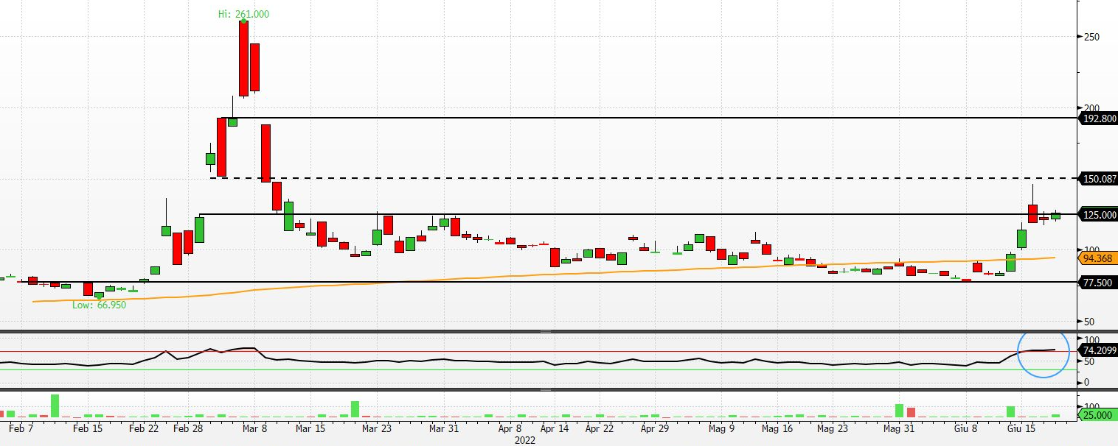Screen dimensions: 1118x446
Task: Click the orange 94.368 moving average label
Action: 1097,258
